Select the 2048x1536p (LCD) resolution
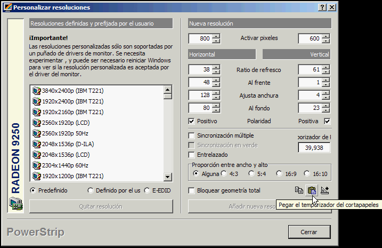382x248 pixels. [61, 155]
